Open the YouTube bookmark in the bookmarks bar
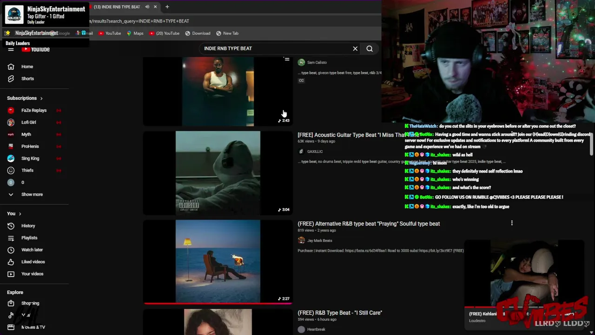Screen dimensions: 595x335 (x=110, y=33)
